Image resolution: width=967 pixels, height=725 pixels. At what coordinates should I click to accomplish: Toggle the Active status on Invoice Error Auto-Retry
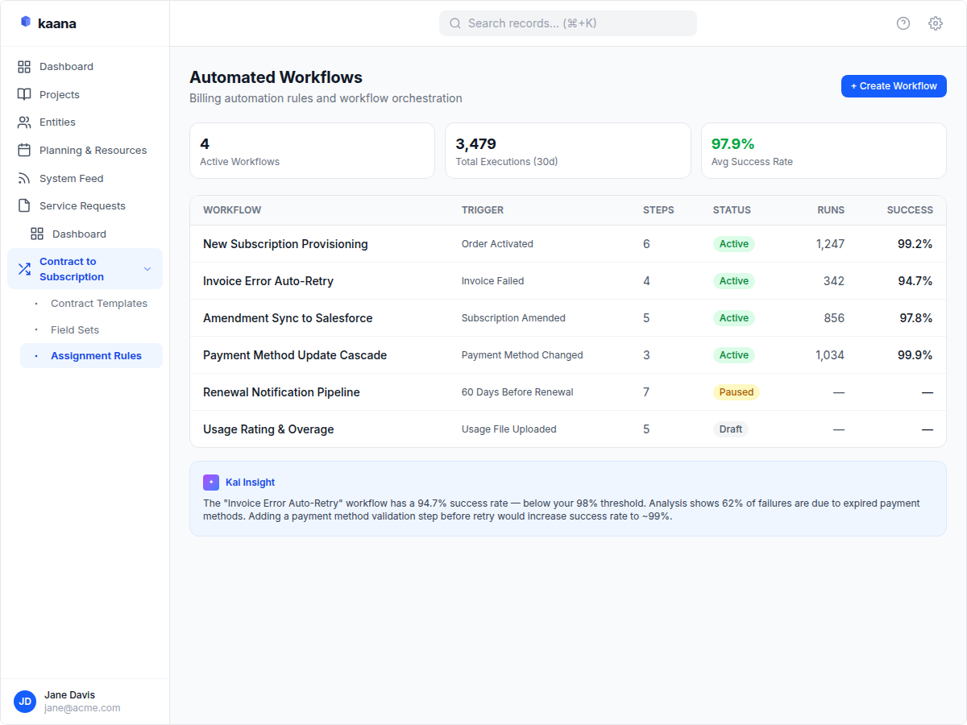733,280
